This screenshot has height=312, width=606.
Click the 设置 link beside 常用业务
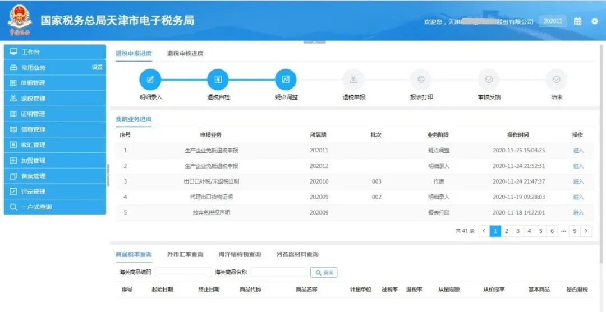pos(98,67)
